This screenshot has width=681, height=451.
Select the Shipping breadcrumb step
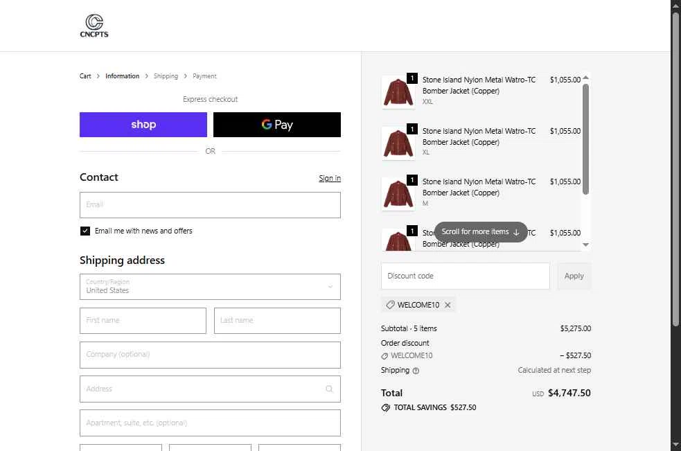(x=166, y=76)
